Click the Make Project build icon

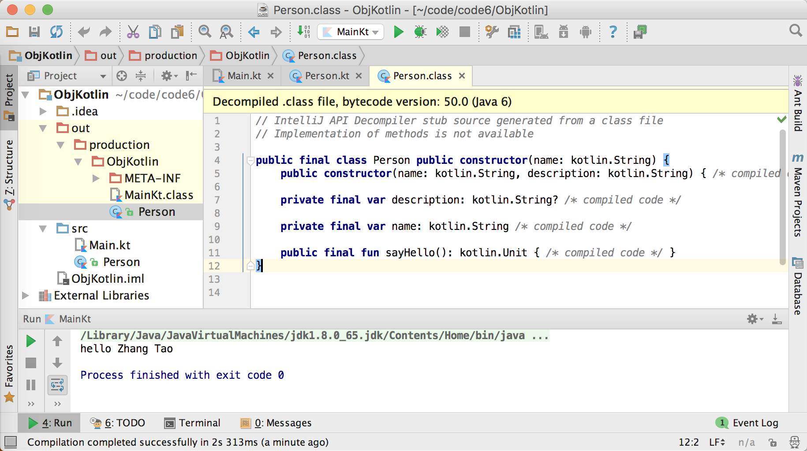tap(303, 32)
